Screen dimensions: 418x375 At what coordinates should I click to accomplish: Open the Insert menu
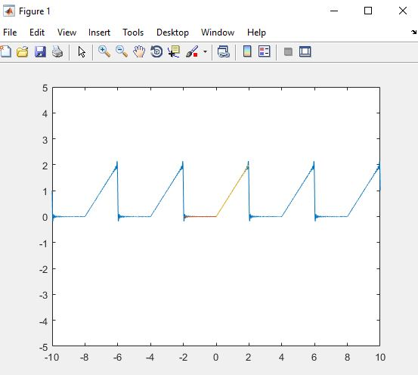click(99, 33)
